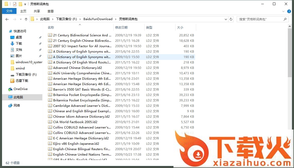Click the New Folder icon in title bar

point(20,4)
